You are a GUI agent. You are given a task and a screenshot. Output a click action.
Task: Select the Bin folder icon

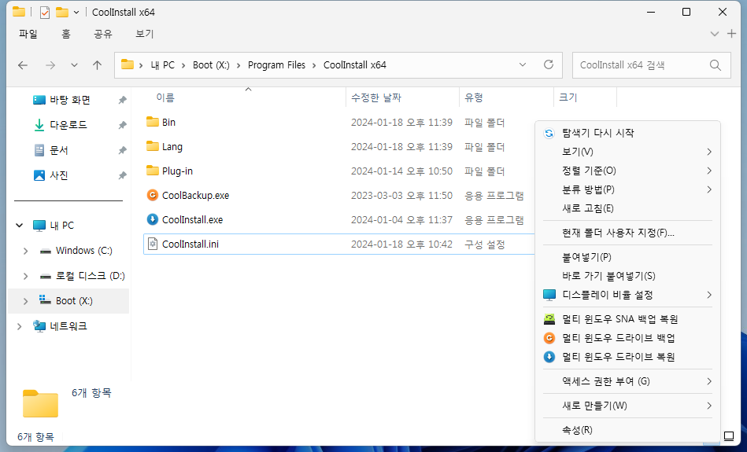coord(153,122)
